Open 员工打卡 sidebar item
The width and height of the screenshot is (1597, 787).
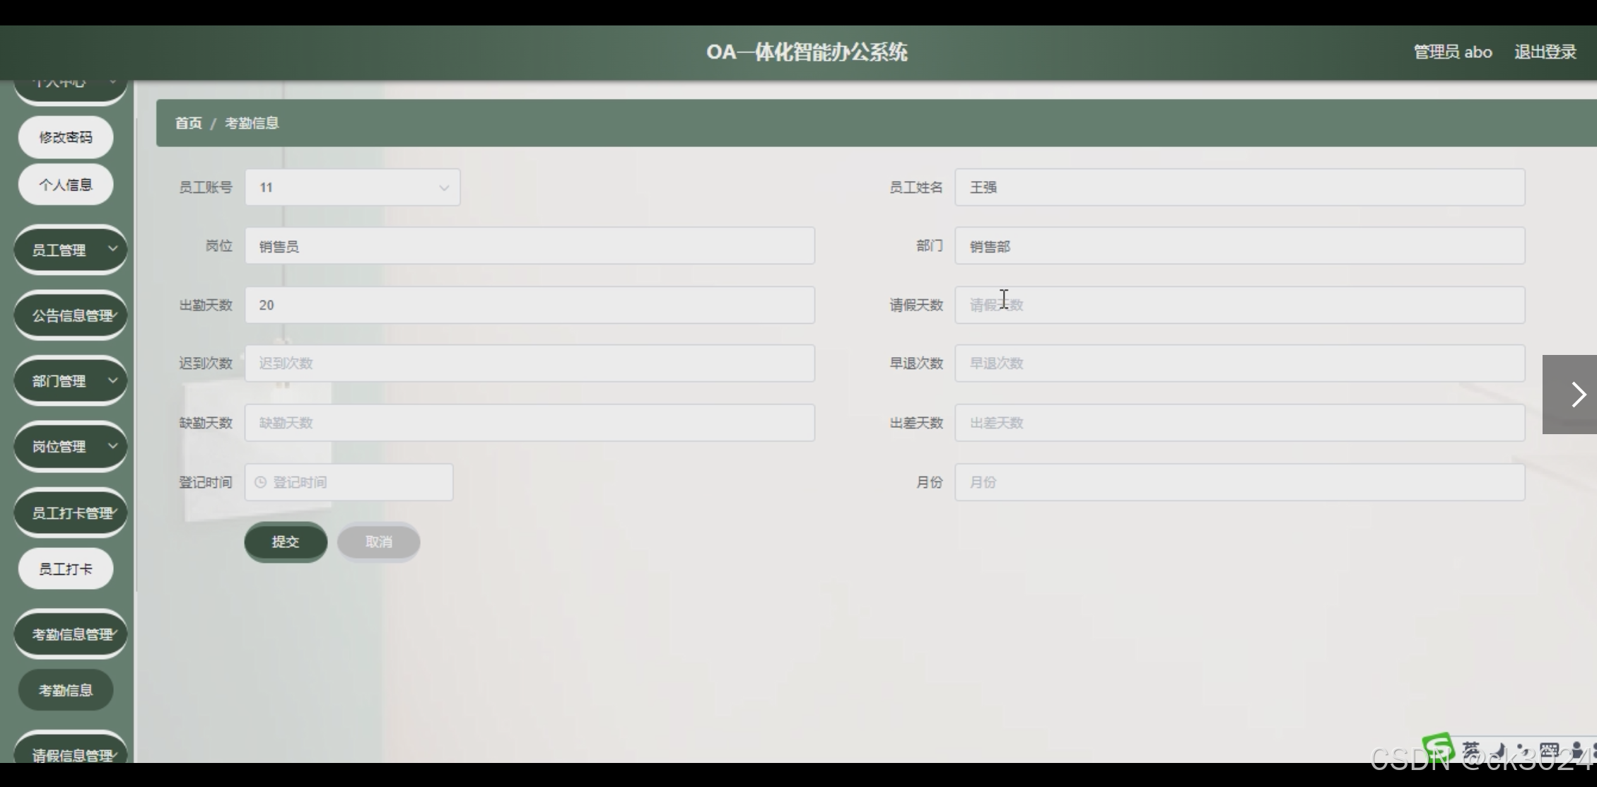pyautogui.click(x=65, y=569)
